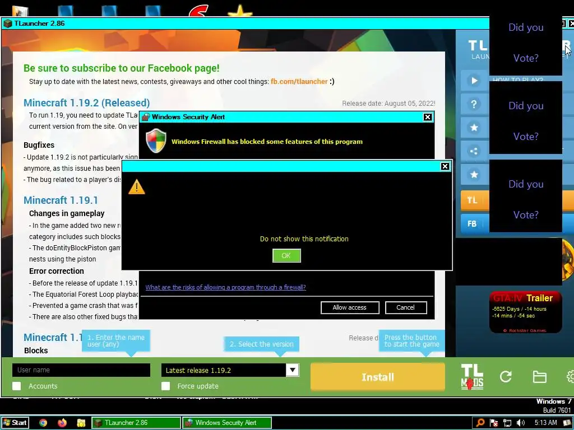Open the Windows Start button
Image resolution: width=574 pixels, height=430 pixels.
click(15, 423)
